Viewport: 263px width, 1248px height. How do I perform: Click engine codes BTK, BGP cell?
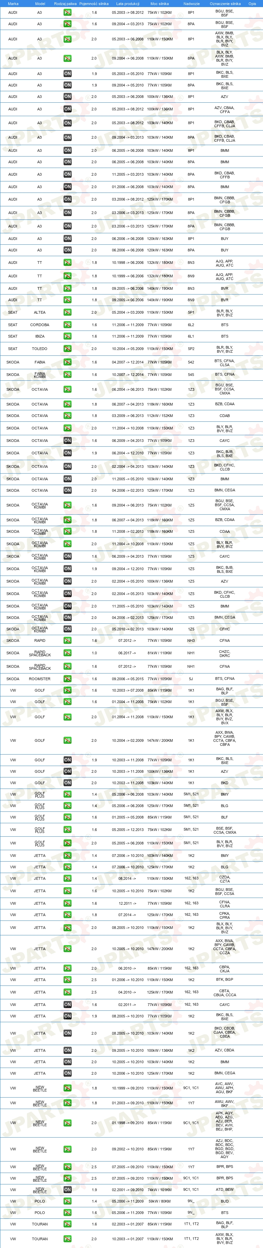225,980
